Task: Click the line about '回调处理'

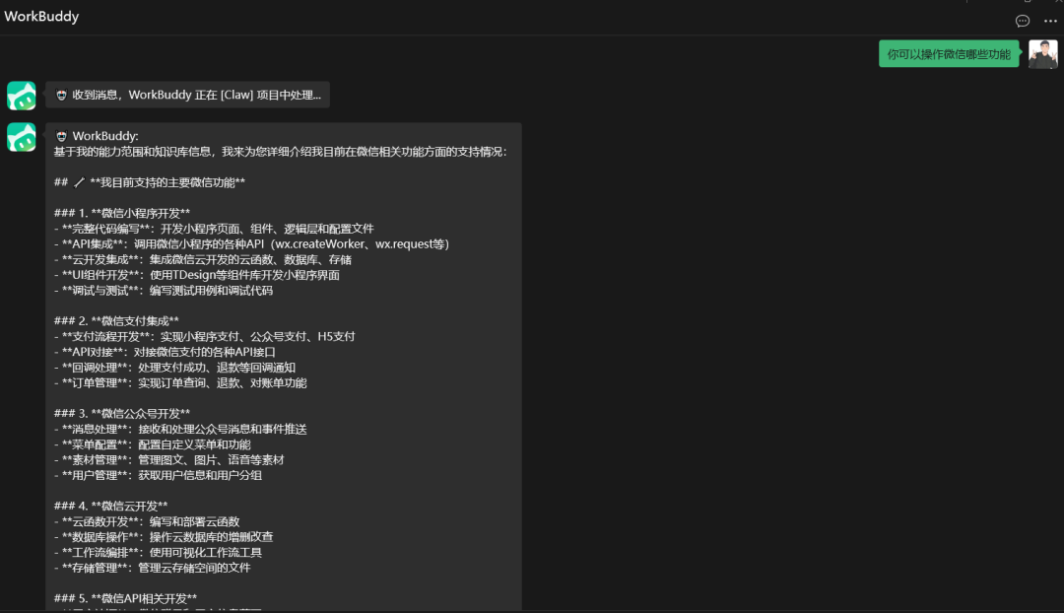Action: click(x=175, y=368)
